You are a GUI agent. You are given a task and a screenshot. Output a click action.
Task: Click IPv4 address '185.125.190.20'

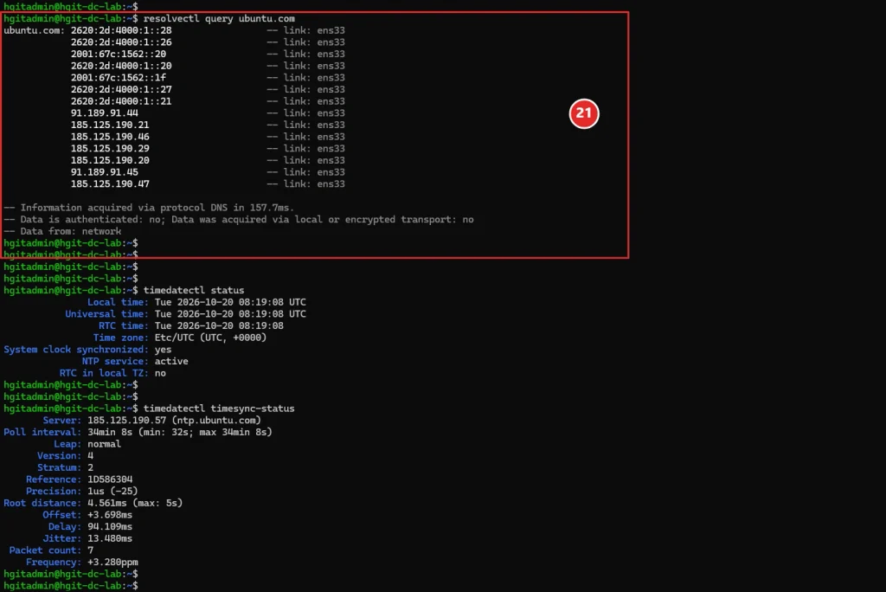tap(110, 161)
